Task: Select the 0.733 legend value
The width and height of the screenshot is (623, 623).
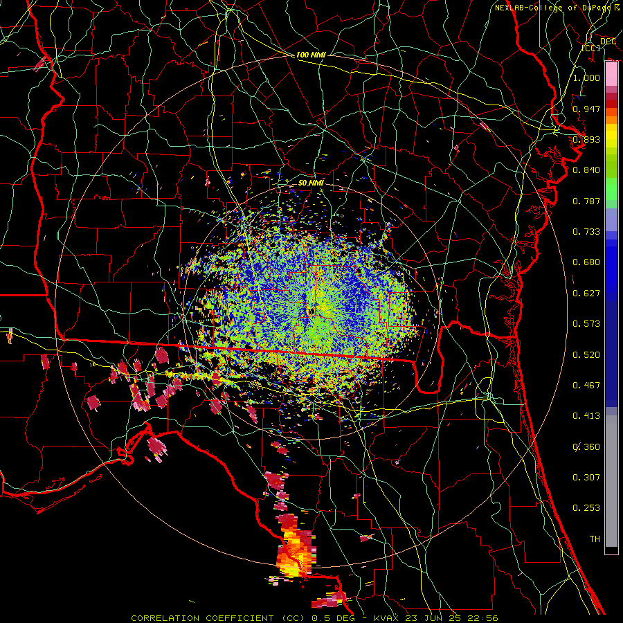Action: (x=586, y=232)
